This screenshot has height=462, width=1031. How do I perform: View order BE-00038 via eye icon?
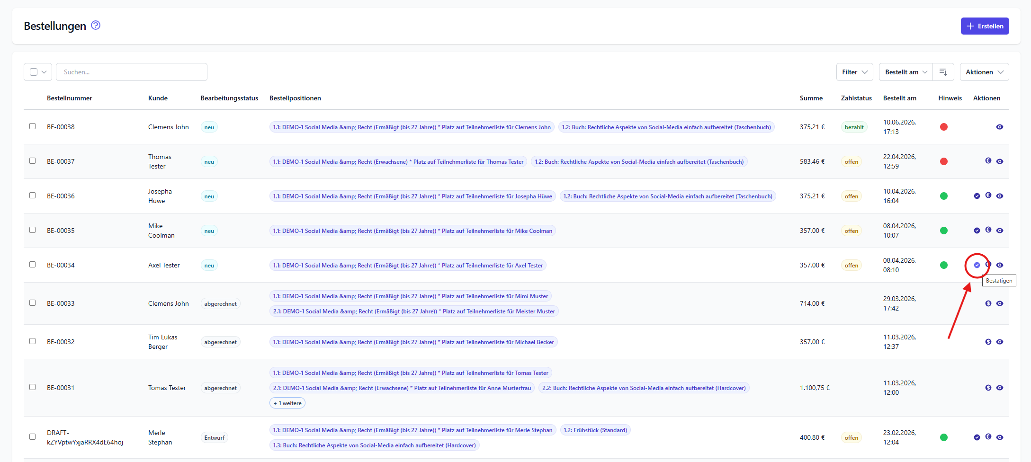(x=1000, y=127)
